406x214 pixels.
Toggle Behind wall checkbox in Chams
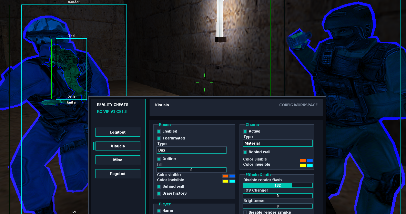pos(245,152)
